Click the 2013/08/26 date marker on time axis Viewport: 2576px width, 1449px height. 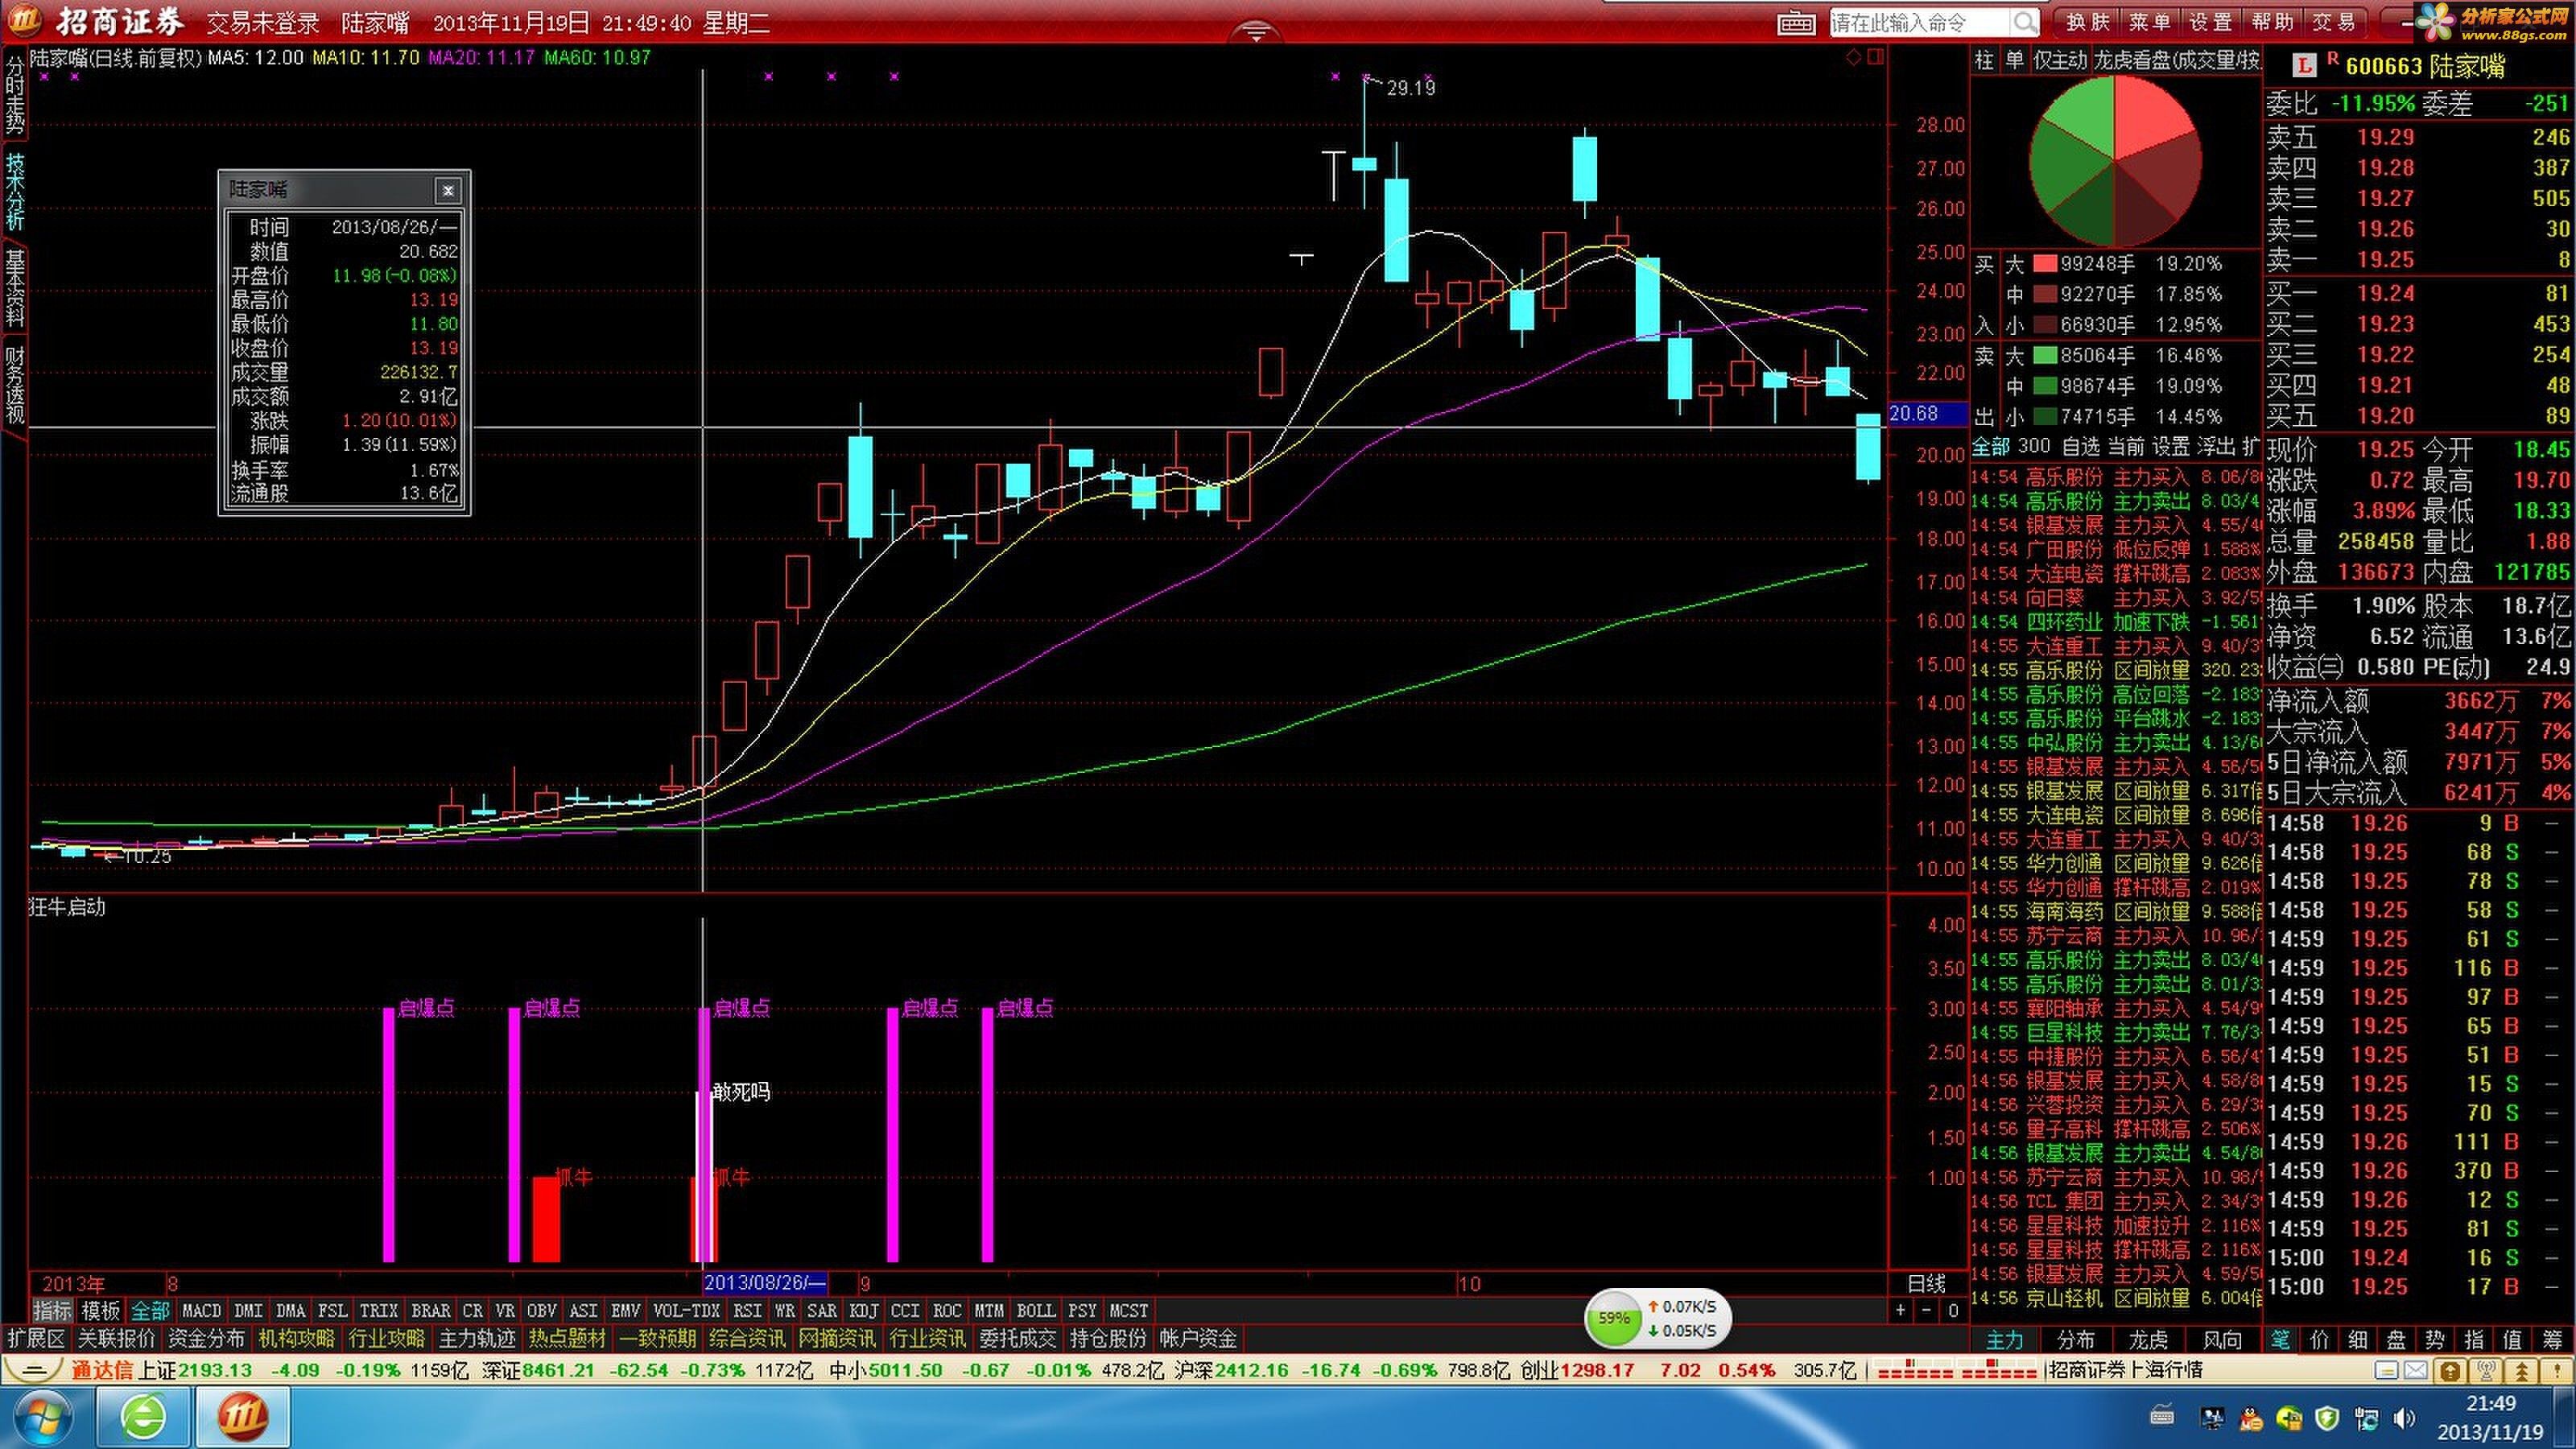pos(765,1283)
